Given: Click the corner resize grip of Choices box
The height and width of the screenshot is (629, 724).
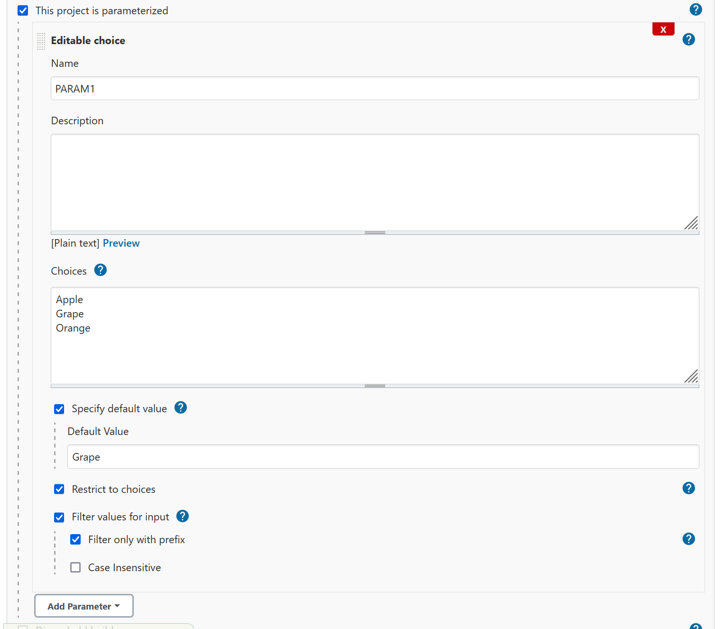Looking at the screenshot, I should click(x=691, y=376).
